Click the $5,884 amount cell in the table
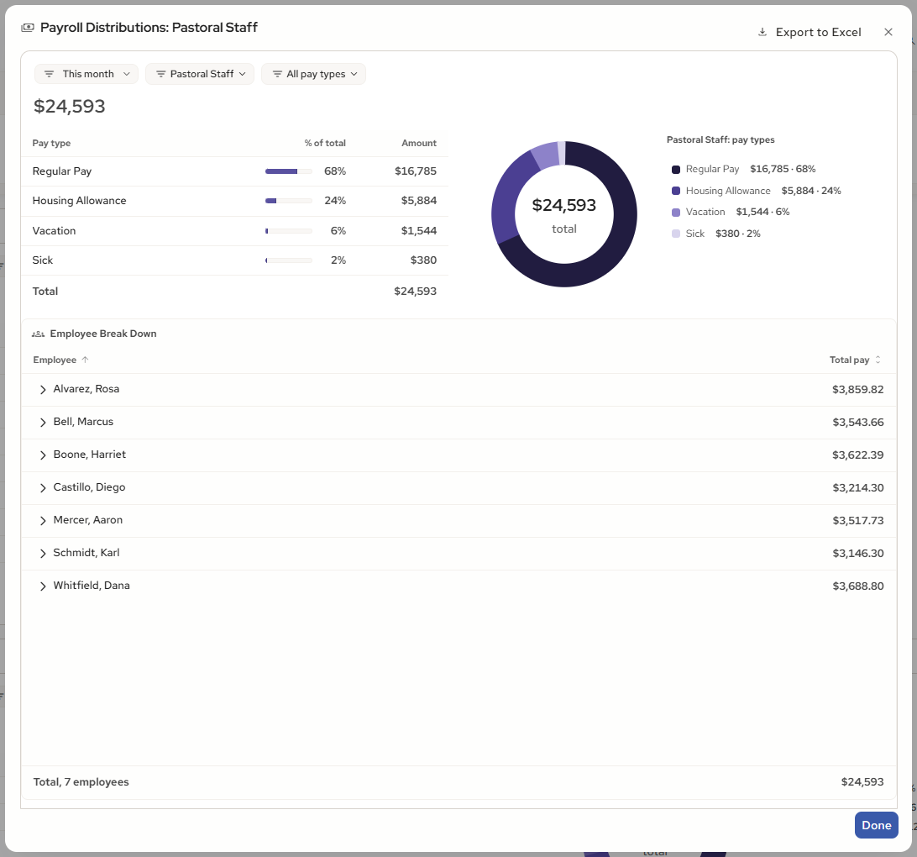Viewport: 917px width, 857px height. (x=419, y=201)
